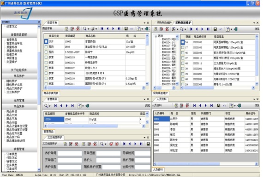Viewport: 263px width, 179px height.
Task: Open 销售管理 group in sidebar
Action: tap(19, 149)
